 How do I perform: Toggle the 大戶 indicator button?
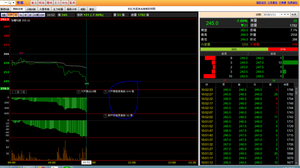[10, 15]
